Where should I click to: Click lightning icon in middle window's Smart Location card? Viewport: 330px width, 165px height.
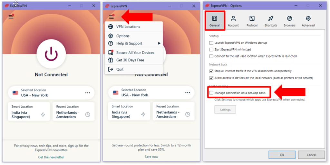point(143,114)
